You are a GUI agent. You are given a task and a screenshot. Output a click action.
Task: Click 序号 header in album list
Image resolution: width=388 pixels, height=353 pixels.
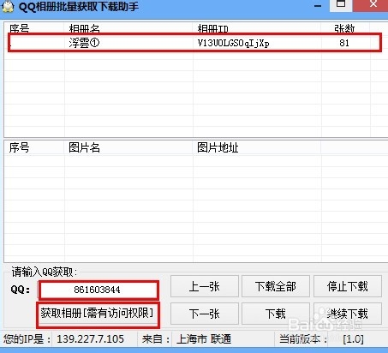tap(19, 28)
